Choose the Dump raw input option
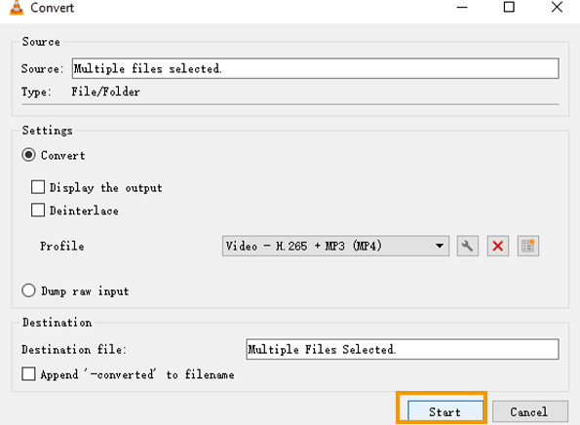Image resolution: width=580 pixels, height=425 pixels. [x=28, y=290]
